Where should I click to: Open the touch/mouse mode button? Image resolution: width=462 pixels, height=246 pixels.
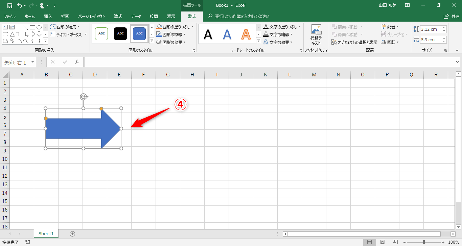point(42,5)
